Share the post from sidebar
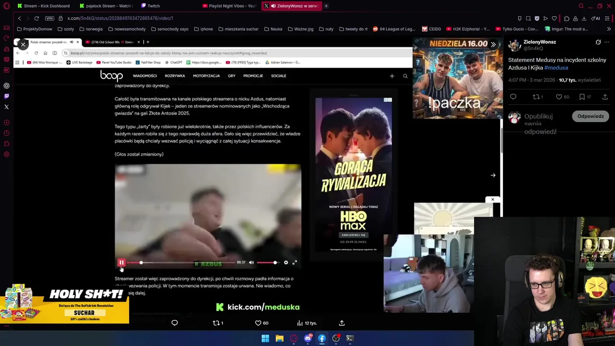 pyautogui.click(x=605, y=97)
